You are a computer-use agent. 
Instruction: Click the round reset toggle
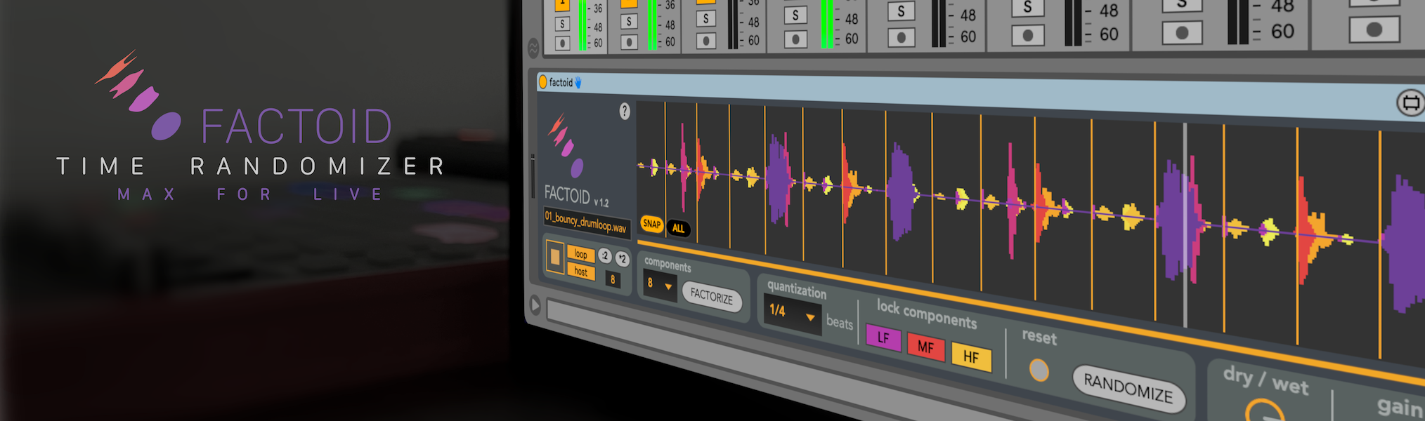coord(1039,370)
